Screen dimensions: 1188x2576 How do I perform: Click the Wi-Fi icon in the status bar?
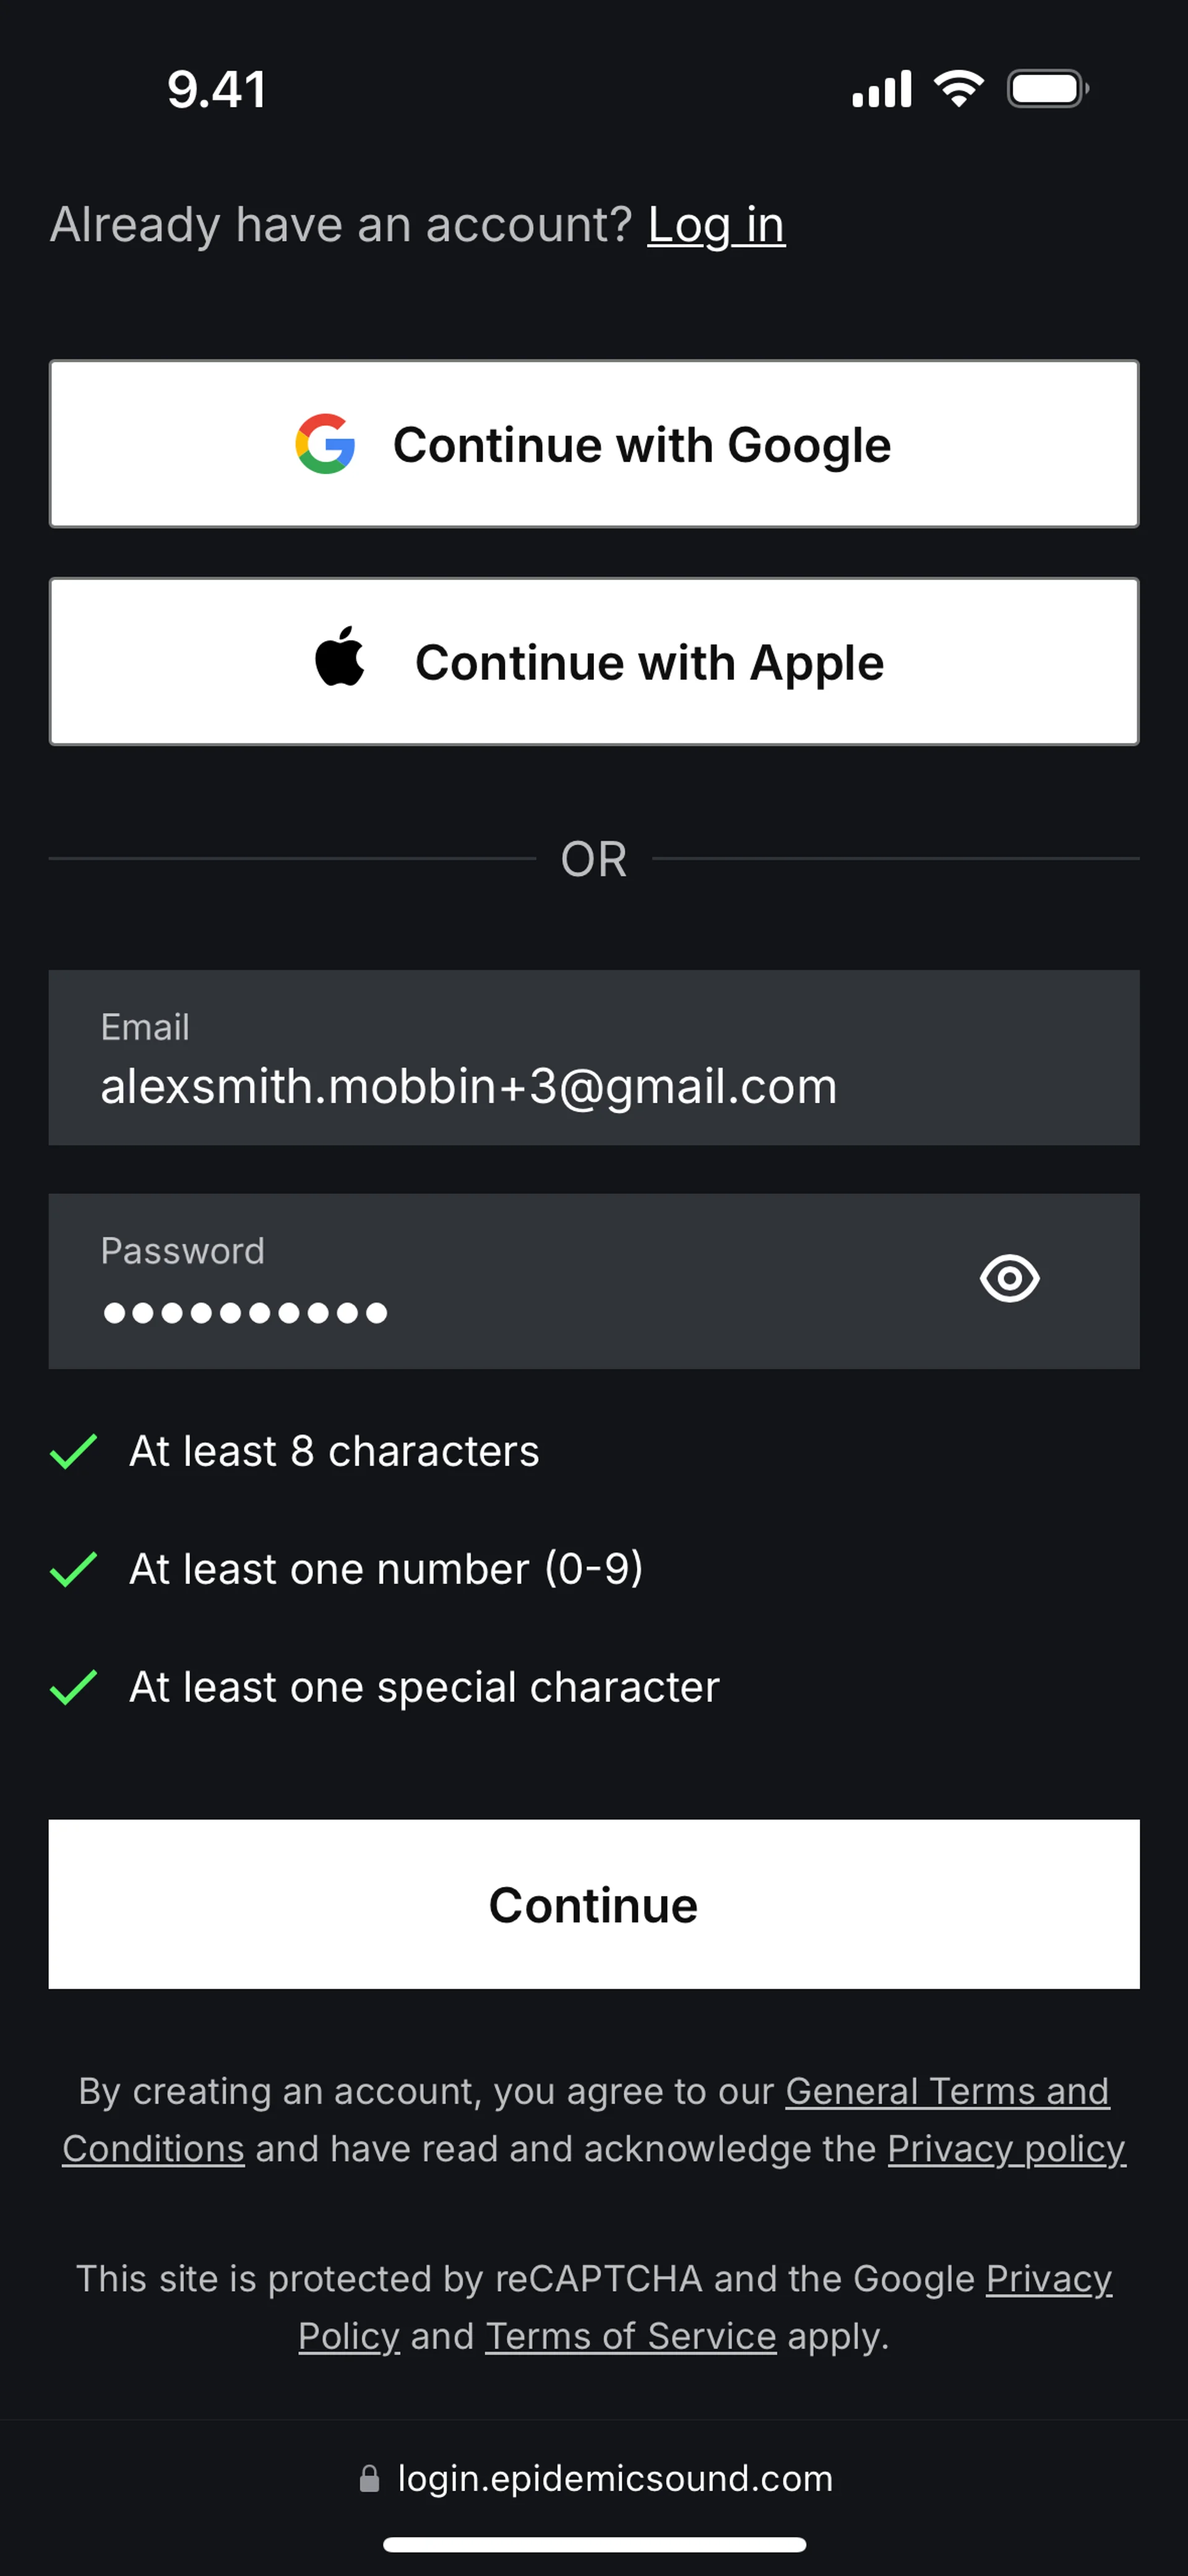(x=958, y=89)
